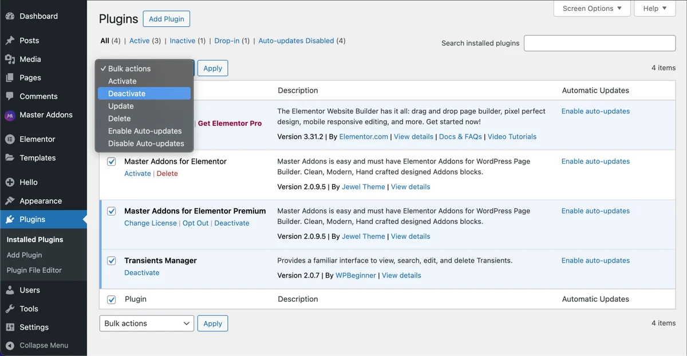Viewport: 687px width, 356px height.
Task: Click the Hello plus-circle icon
Action: pos(10,182)
